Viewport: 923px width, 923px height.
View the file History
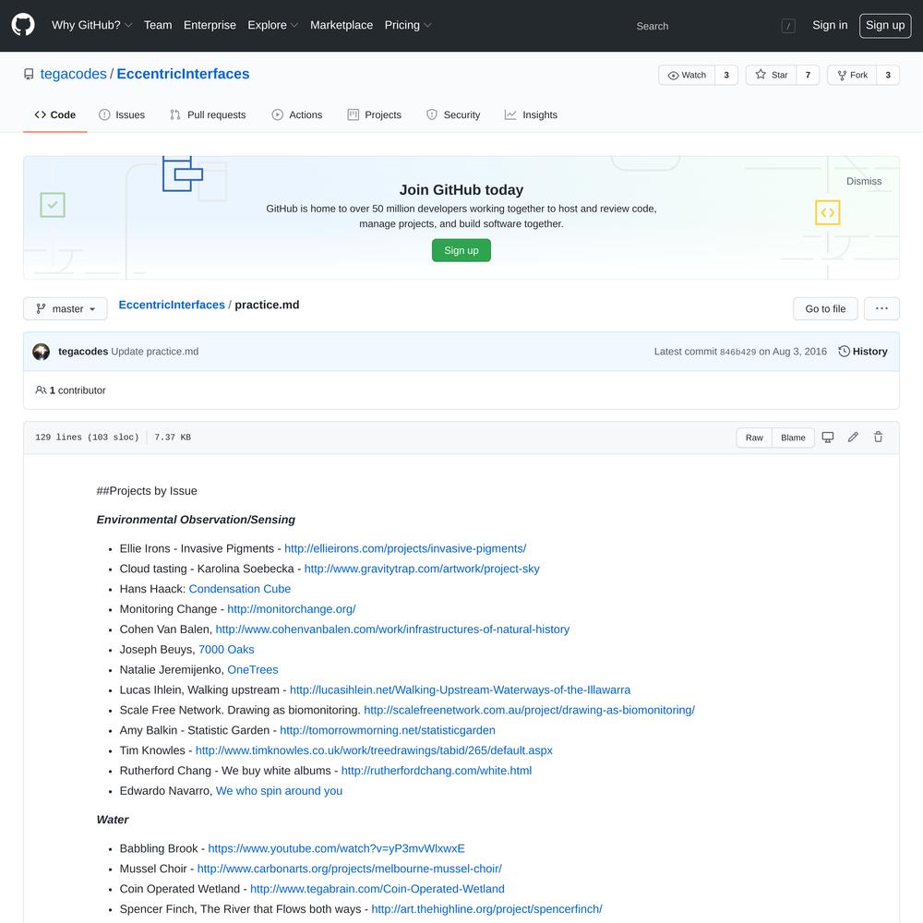click(x=863, y=352)
